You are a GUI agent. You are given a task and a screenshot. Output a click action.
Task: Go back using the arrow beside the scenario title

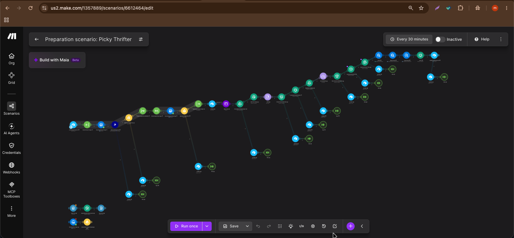click(x=37, y=39)
